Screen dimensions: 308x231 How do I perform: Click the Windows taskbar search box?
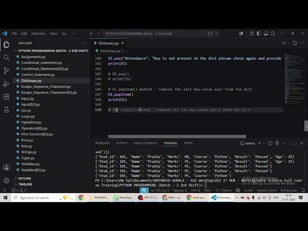43,198
